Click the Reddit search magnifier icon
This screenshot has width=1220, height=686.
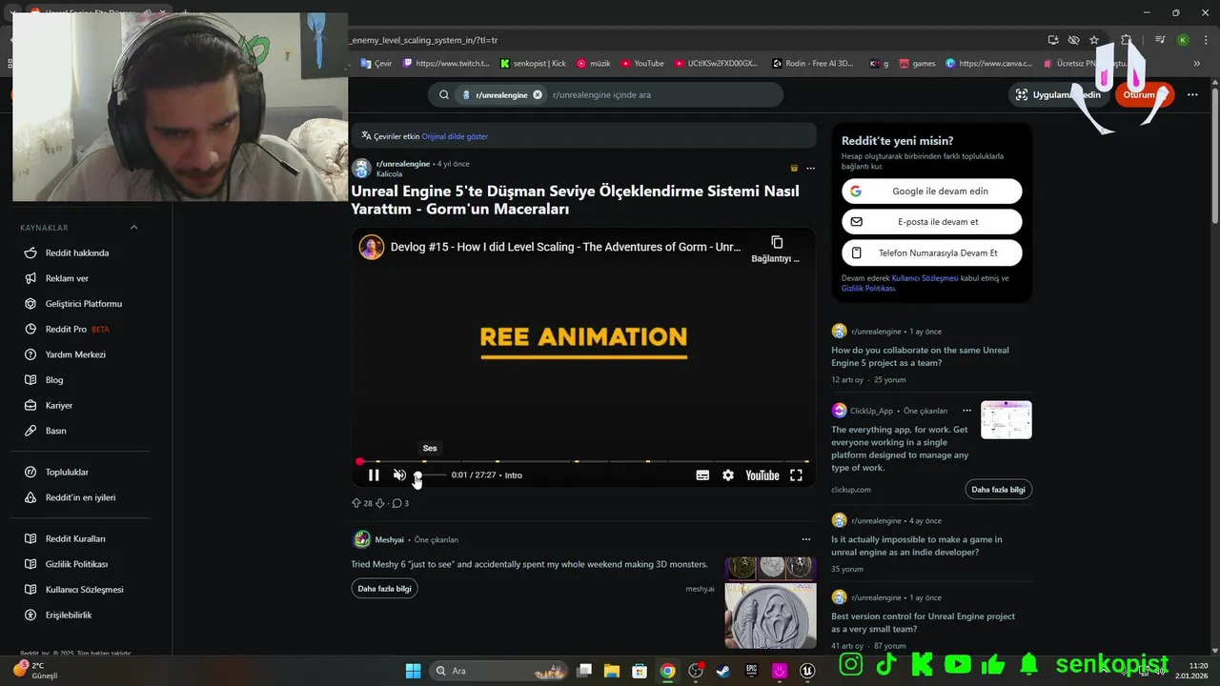point(444,95)
